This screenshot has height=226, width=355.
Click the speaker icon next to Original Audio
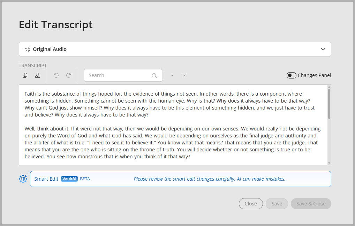tap(27, 49)
